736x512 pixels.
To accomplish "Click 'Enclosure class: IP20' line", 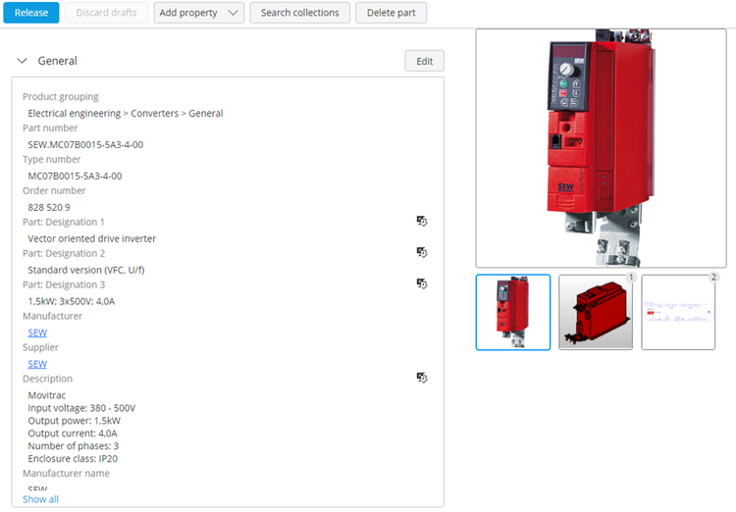I will (x=73, y=459).
